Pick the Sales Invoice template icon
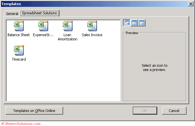Viewport: 195px width, 126px height. point(92,26)
